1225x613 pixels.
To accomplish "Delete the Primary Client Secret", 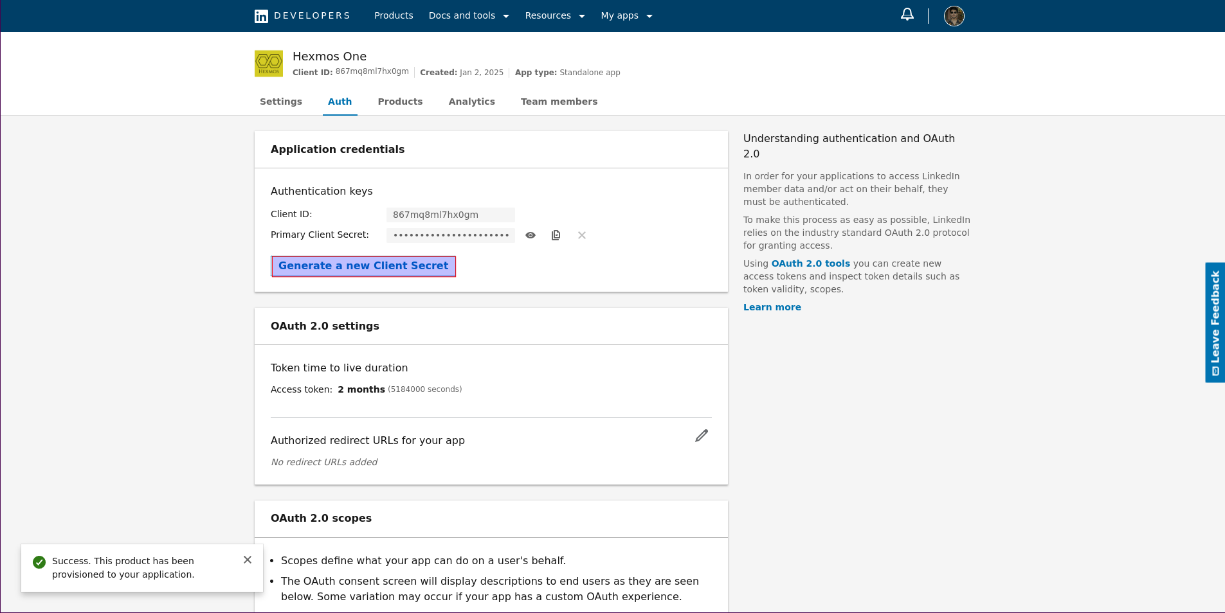I will 582,235.
